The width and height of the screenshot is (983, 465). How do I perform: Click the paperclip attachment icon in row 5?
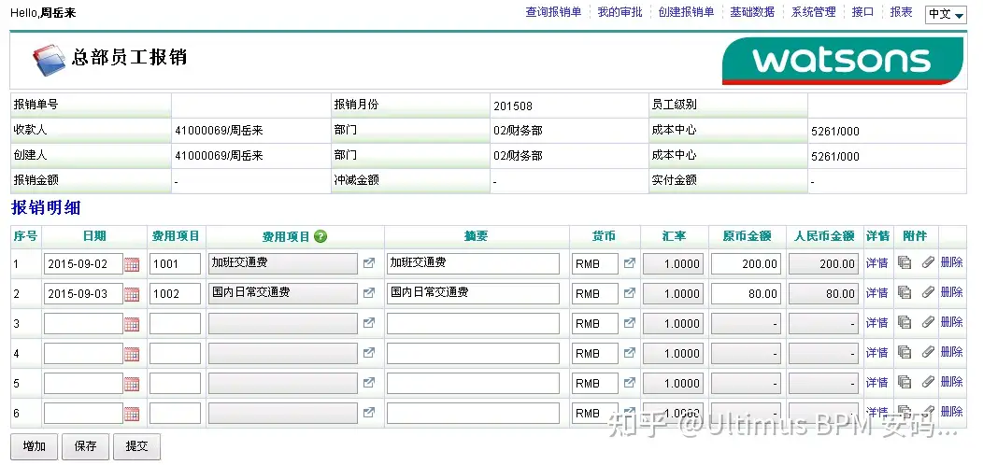(x=928, y=382)
